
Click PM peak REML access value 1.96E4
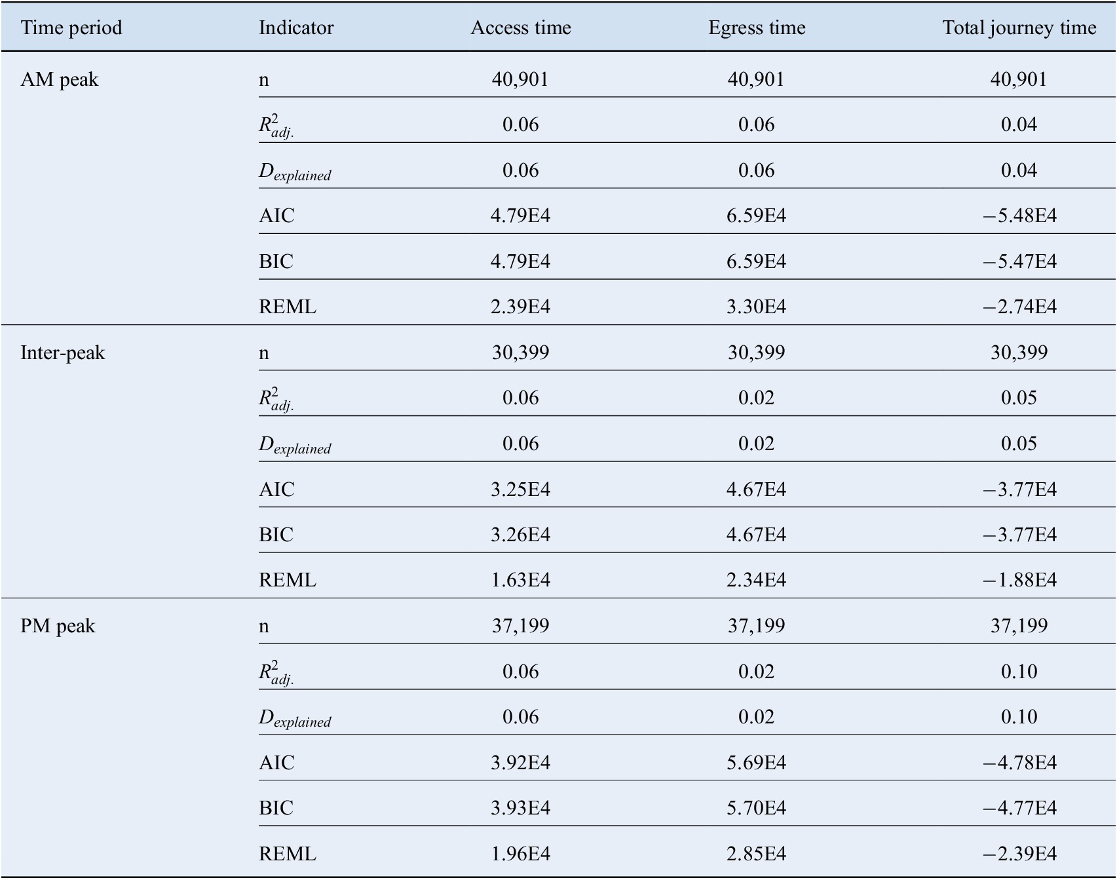point(521,854)
